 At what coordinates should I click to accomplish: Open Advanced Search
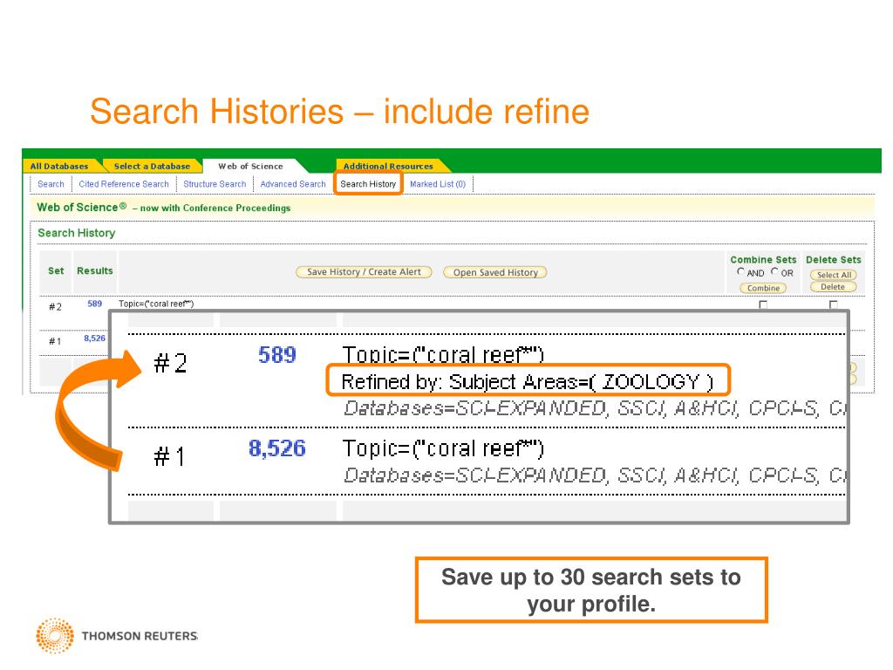tap(293, 184)
